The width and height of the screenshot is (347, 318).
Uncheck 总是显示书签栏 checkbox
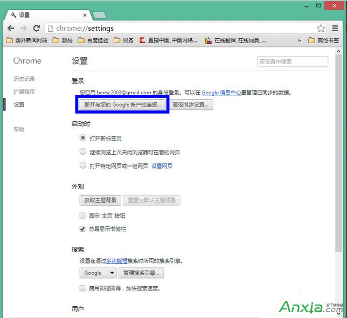82,229
